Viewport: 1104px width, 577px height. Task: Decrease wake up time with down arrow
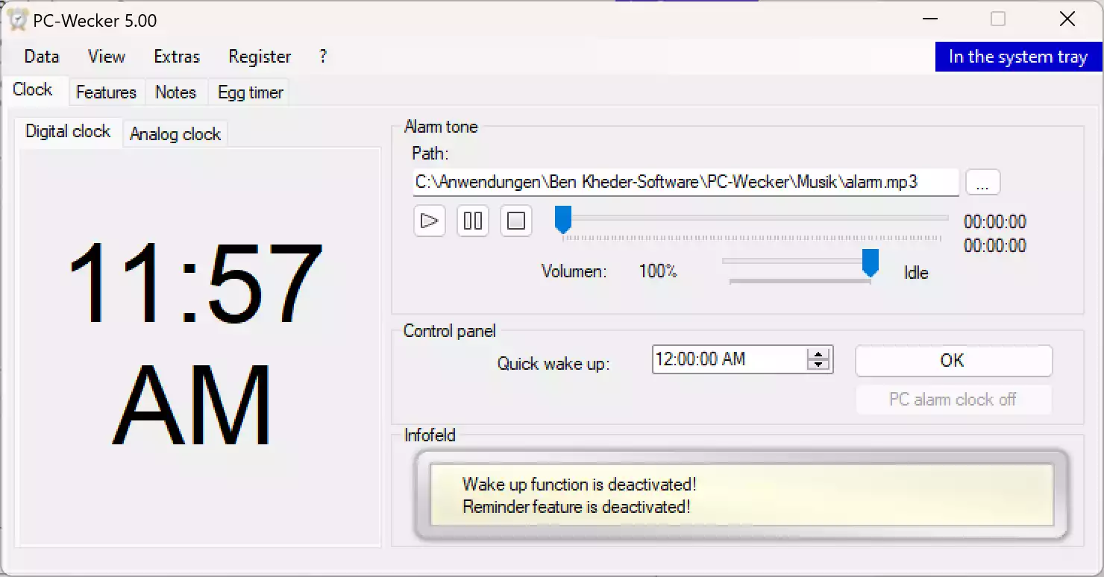click(819, 365)
